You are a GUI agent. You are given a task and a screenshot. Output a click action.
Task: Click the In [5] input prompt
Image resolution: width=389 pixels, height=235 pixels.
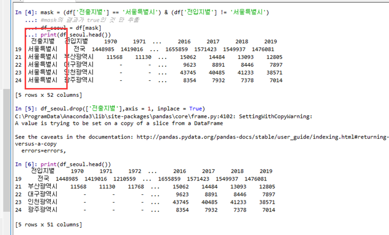coord(26,109)
